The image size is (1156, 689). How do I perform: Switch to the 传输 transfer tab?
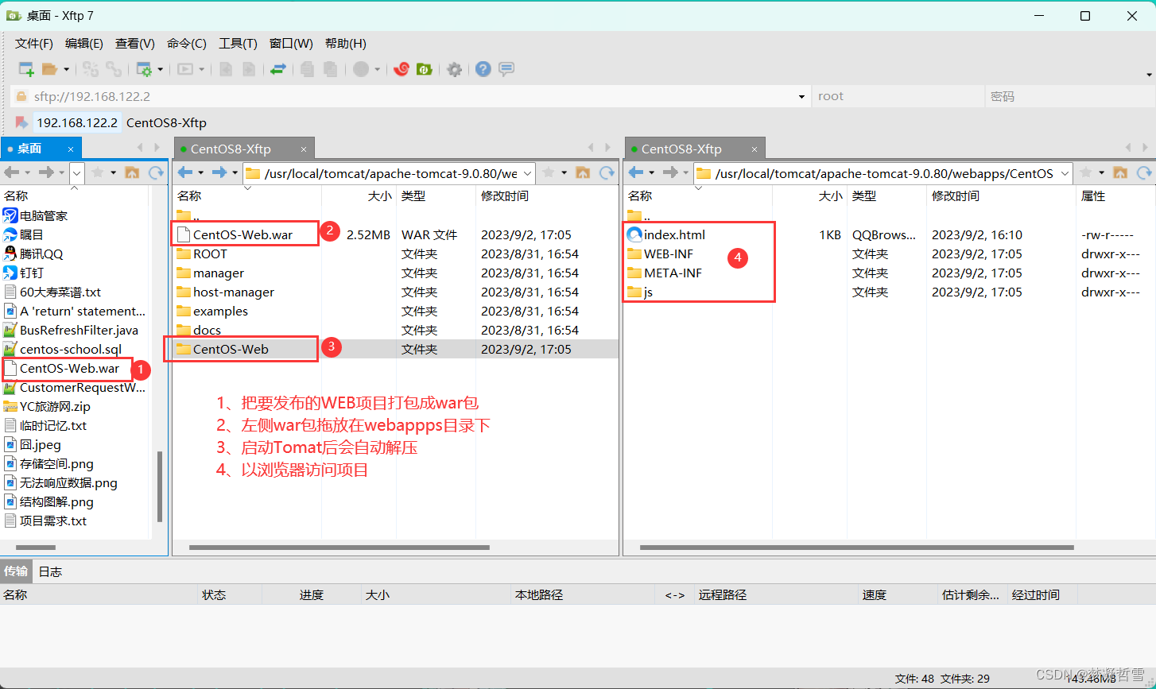point(16,571)
